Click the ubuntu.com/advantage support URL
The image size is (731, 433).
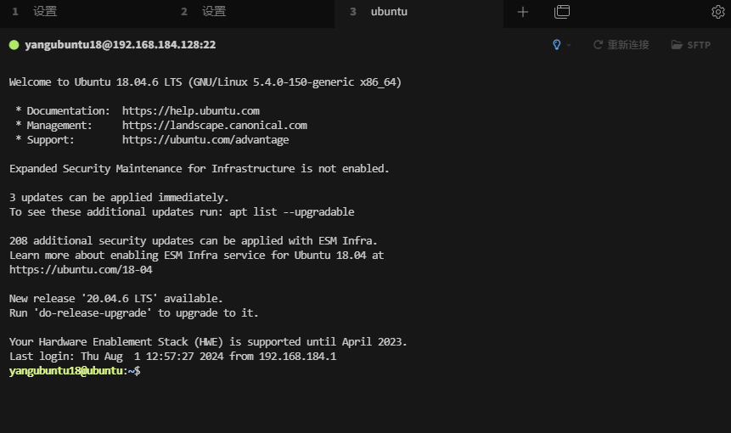coord(205,140)
